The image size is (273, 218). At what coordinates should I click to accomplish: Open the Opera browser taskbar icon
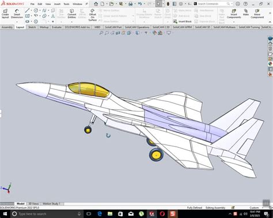(162, 214)
